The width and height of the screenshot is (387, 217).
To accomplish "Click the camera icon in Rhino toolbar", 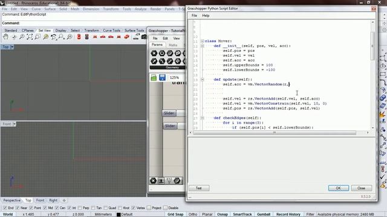I will tap(144, 37).
